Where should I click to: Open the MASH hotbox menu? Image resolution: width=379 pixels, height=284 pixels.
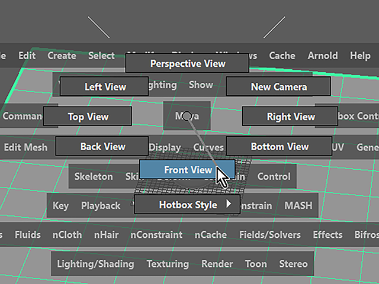[298, 206]
